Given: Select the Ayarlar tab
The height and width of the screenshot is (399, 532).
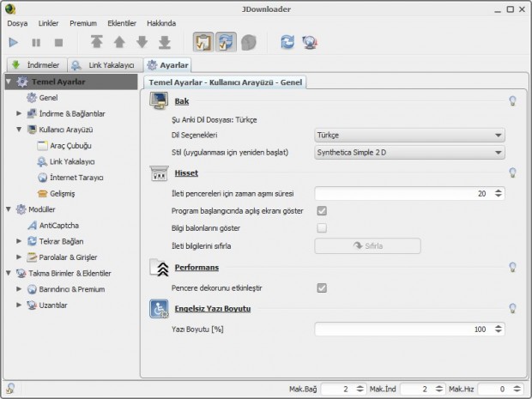Looking at the screenshot, I should coord(167,65).
